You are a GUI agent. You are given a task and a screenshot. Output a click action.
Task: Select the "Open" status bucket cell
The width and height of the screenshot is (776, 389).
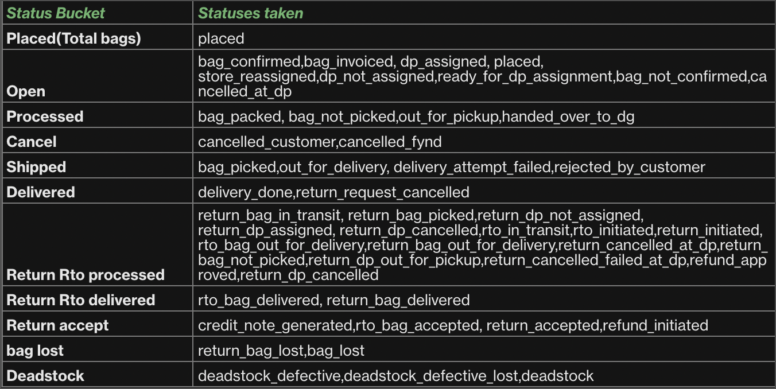[26, 91]
